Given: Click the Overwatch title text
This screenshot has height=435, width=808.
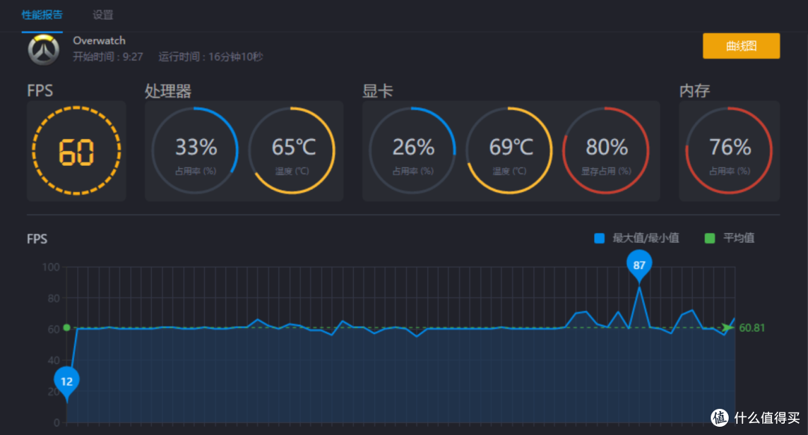Looking at the screenshot, I should pos(99,40).
